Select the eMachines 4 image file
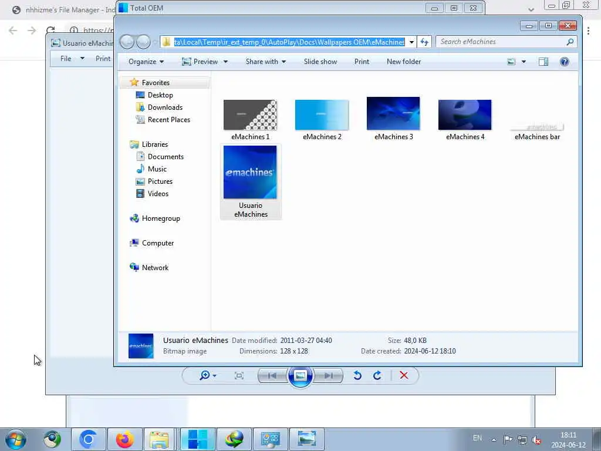The height and width of the screenshot is (451, 601). point(465,115)
